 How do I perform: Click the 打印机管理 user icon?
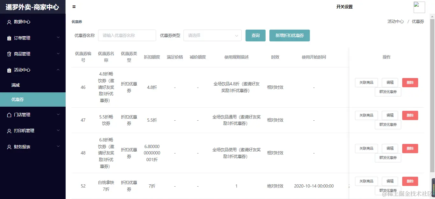9,131
